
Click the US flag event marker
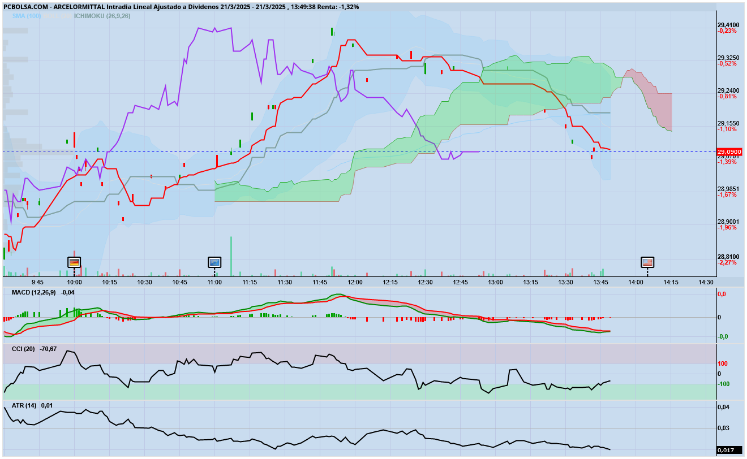(647, 262)
